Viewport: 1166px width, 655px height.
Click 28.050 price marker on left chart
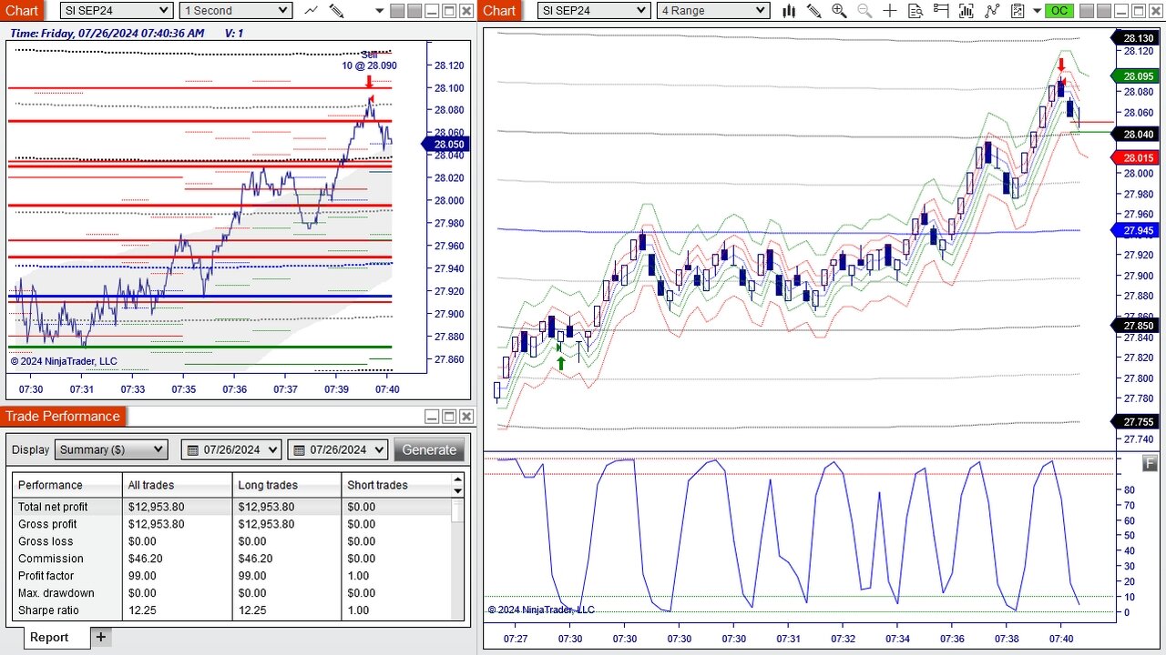[x=446, y=144]
